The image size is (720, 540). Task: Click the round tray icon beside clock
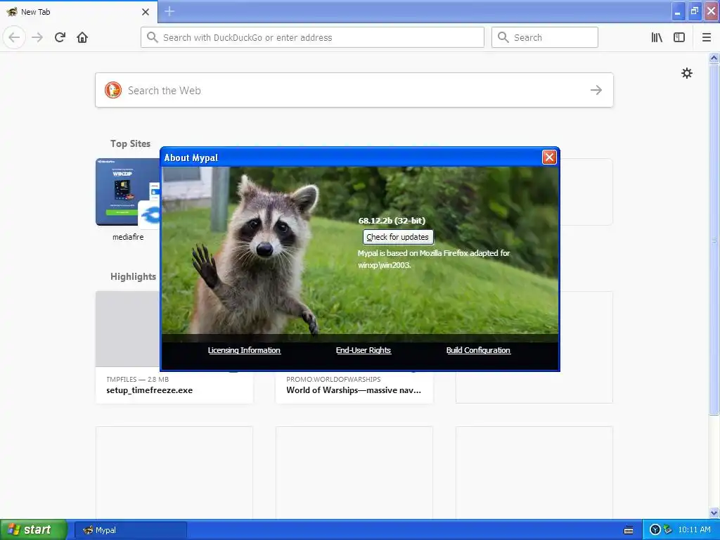pos(655,530)
